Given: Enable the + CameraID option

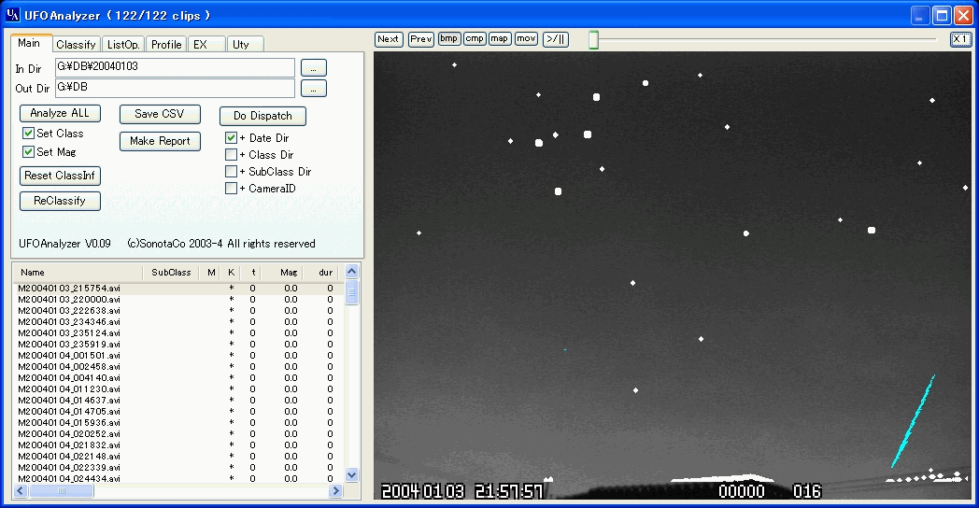Looking at the screenshot, I should pyautogui.click(x=232, y=189).
